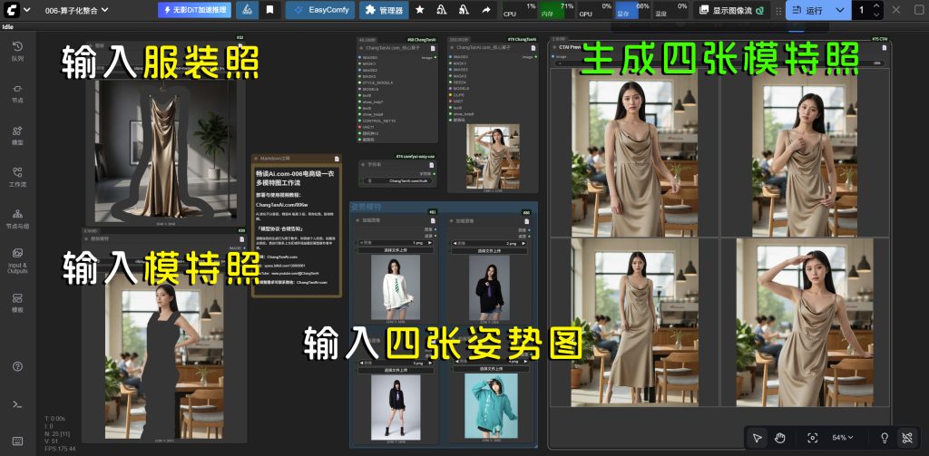This screenshot has width=929, height=456.
Task: Click document icon on node #86
Action: pos(526,220)
